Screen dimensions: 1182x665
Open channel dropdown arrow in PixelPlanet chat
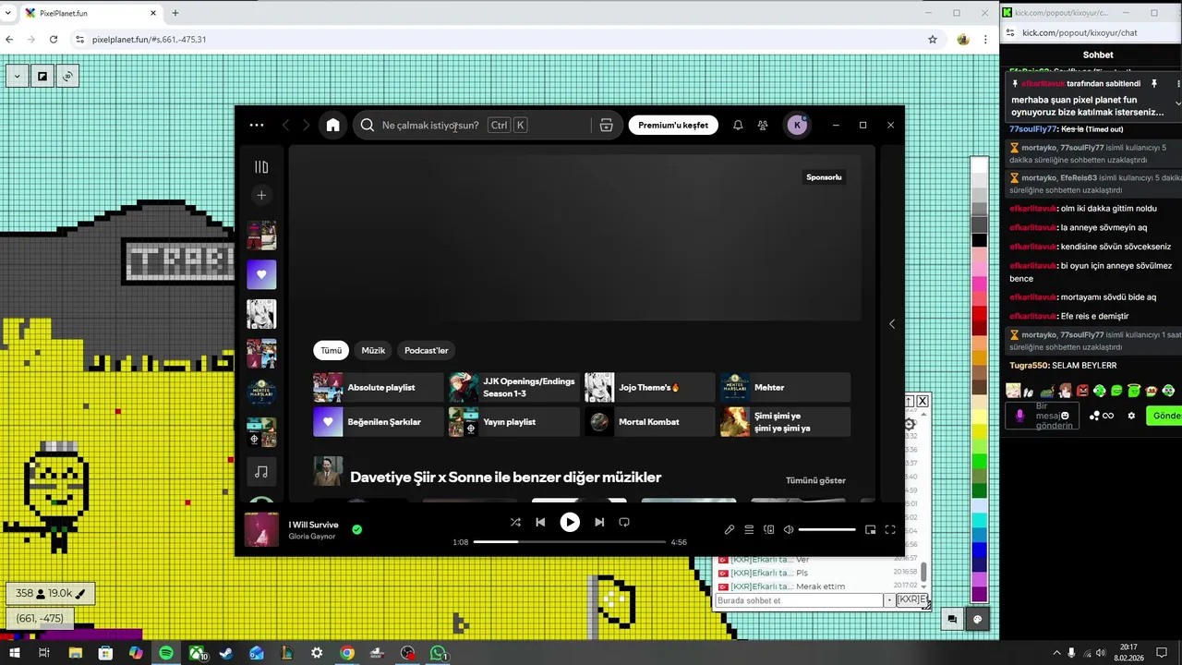889,600
